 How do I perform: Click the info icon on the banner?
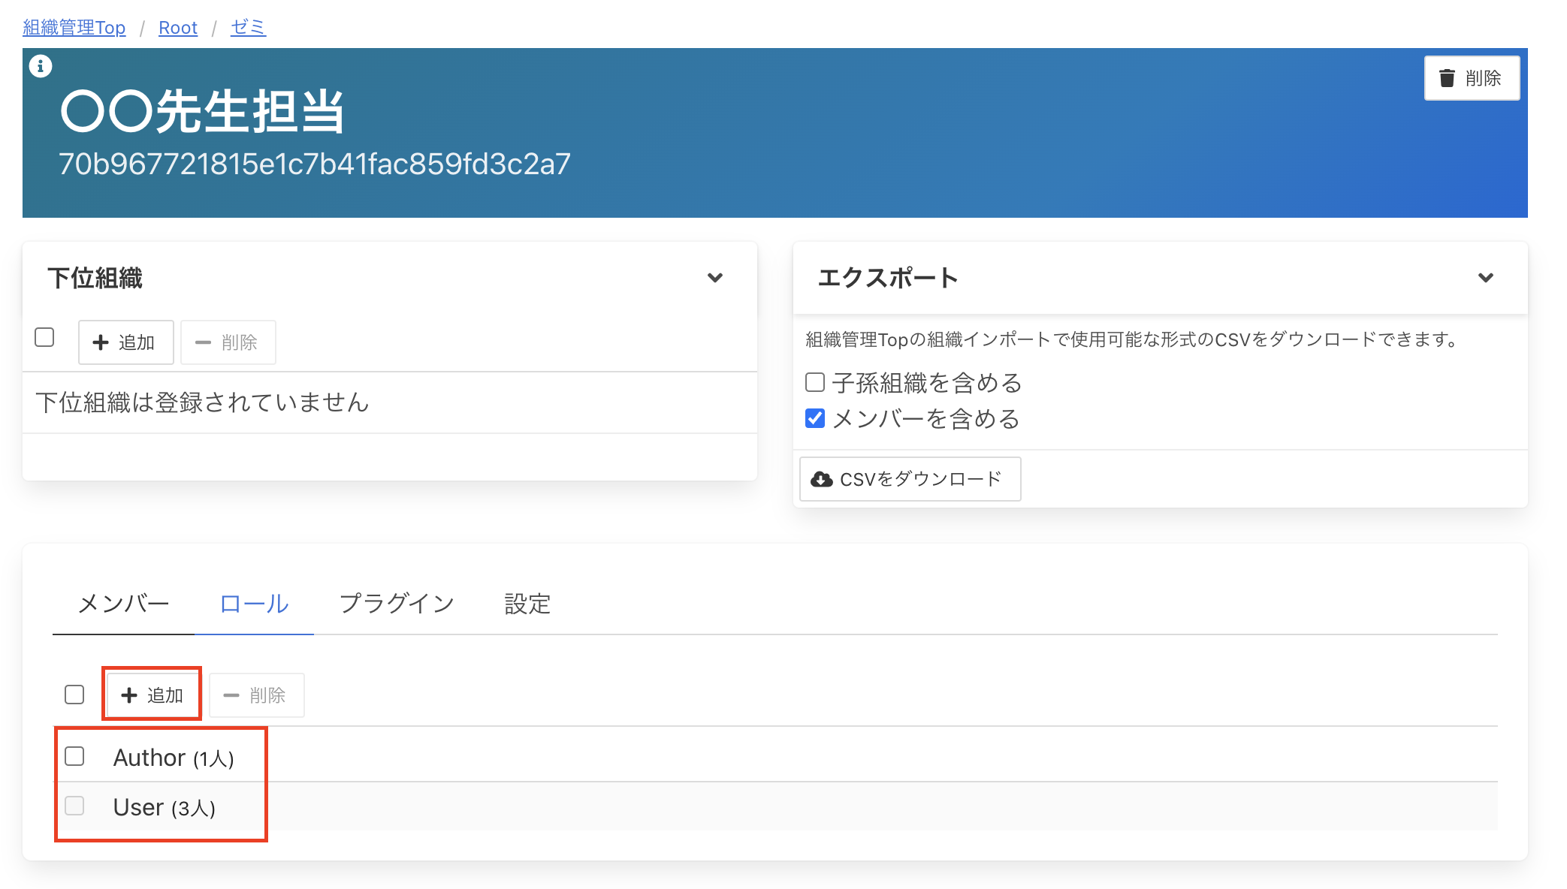(x=41, y=67)
